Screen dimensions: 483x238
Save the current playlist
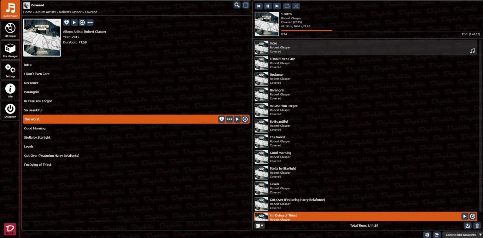[x=467, y=226]
